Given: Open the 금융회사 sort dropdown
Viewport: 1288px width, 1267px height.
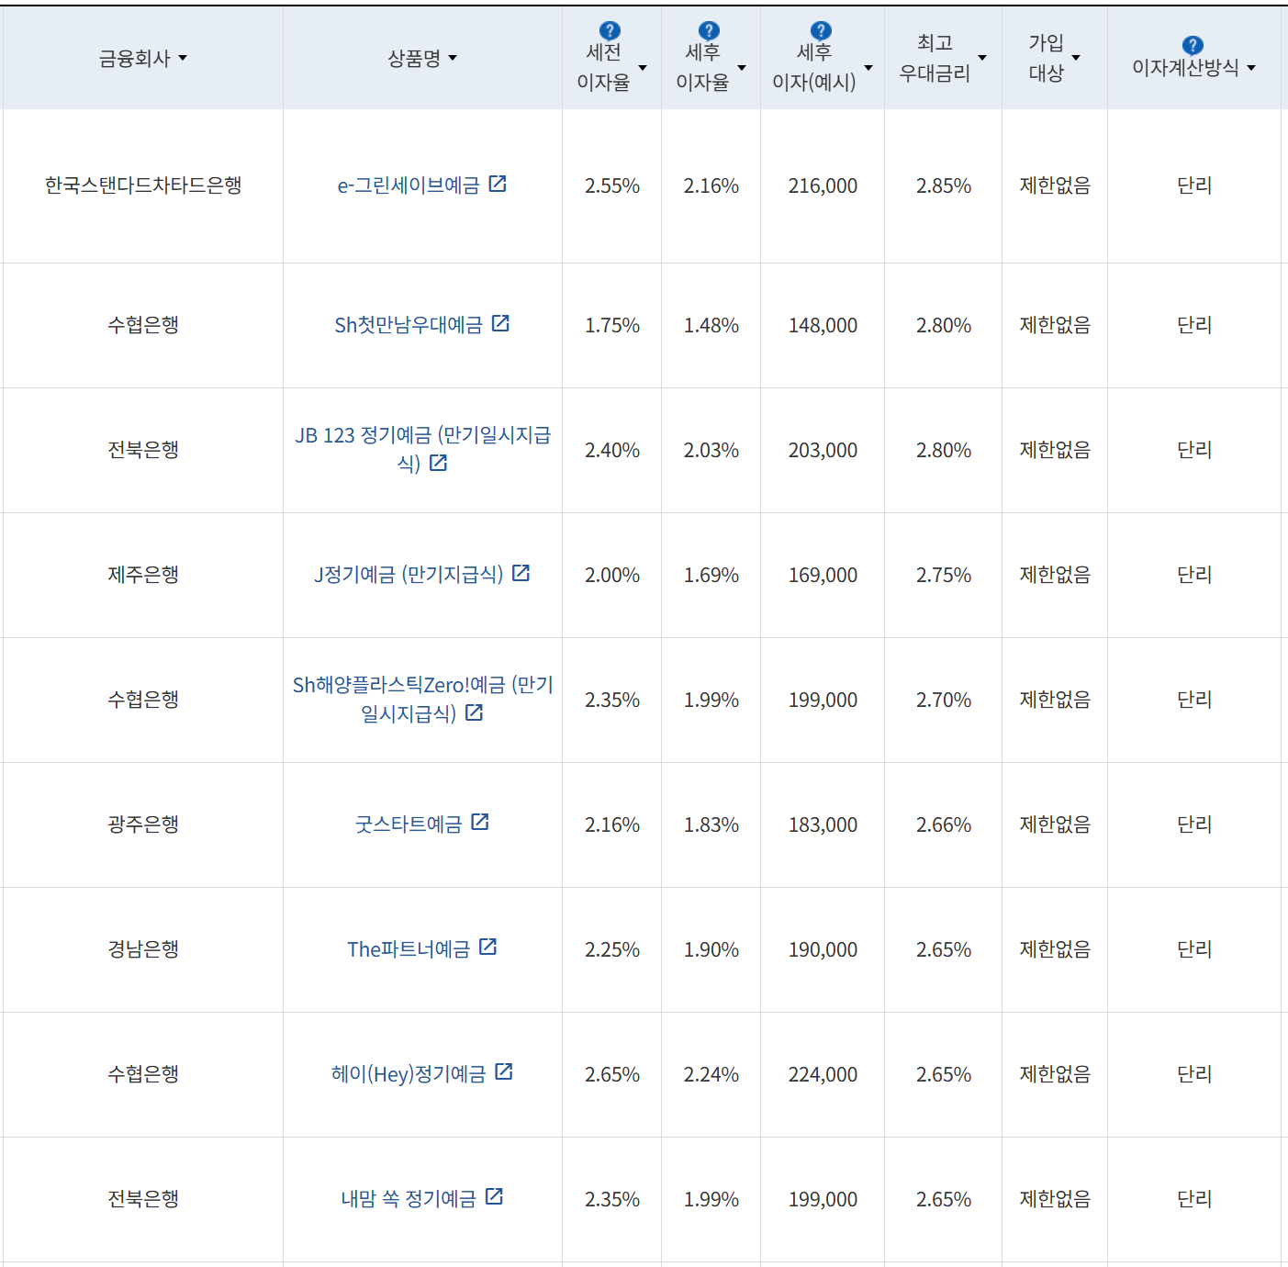Looking at the screenshot, I should coord(185,58).
